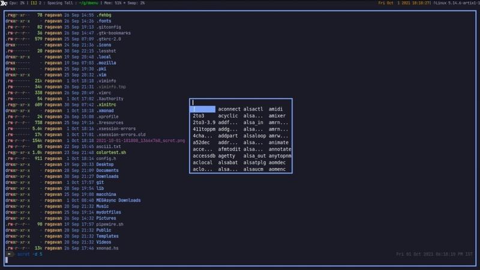Click the Swap: 2% indicator

[x=136, y=3]
